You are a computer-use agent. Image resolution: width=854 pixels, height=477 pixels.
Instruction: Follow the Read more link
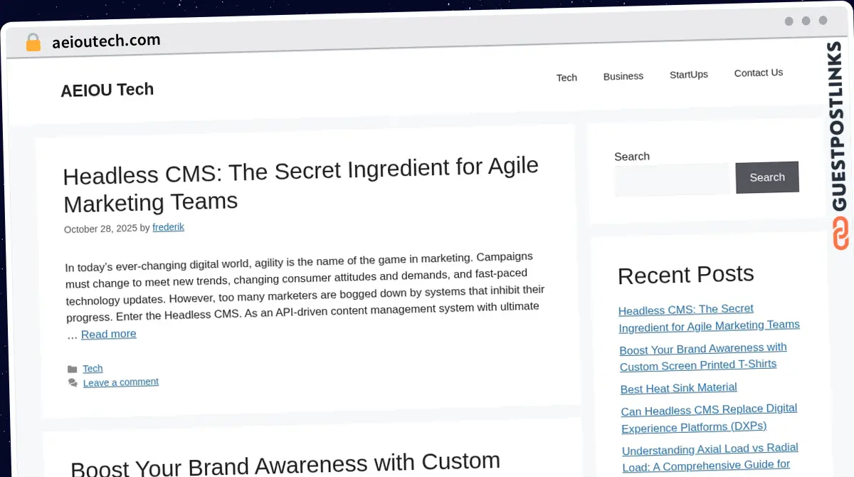[x=108, y=334]
